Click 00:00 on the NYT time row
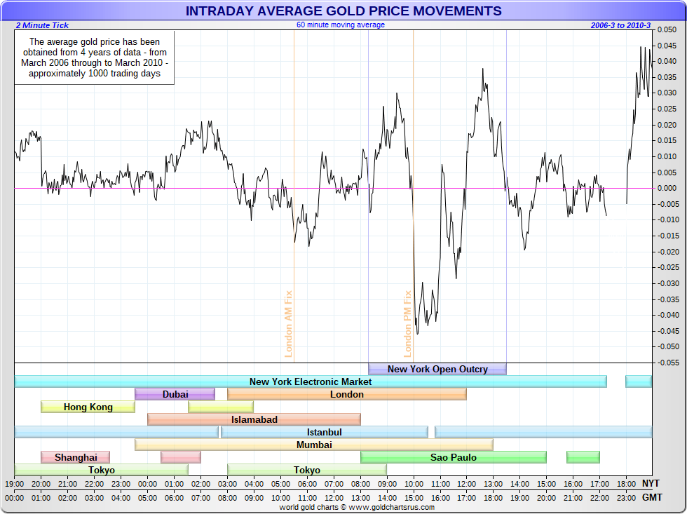 pyautogui.click(x=148, y=484)
